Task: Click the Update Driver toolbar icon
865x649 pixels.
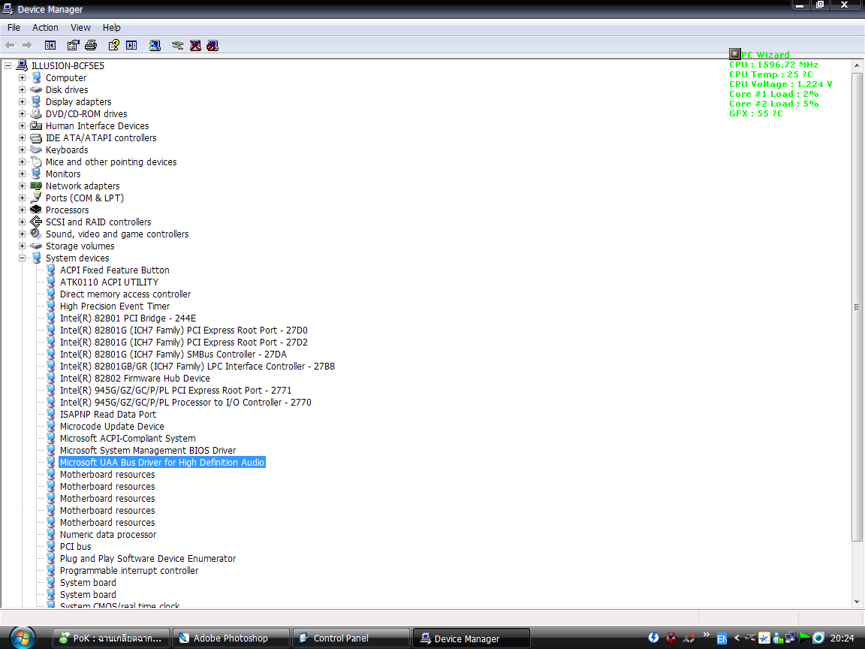Action: (x=177, y=45)
